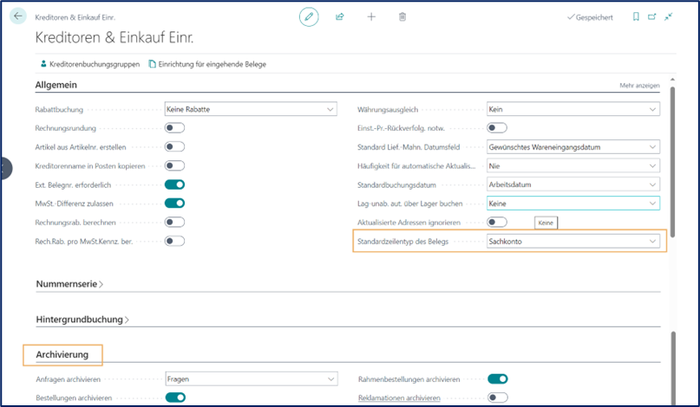The height and width of the screenshot is (407, 700).
Task: Click the pencil edit icon
Action: tap(309, 16)
